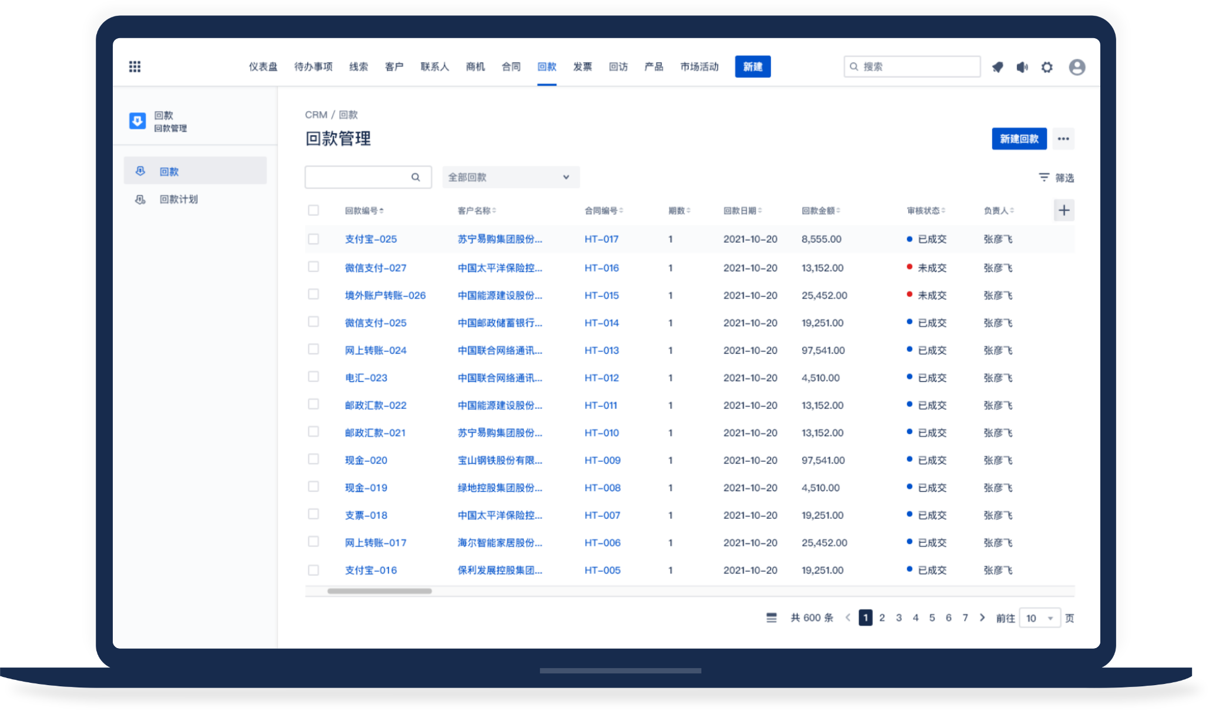
Task: Click CRM breadcrumb link
Action: coord(315,115)
